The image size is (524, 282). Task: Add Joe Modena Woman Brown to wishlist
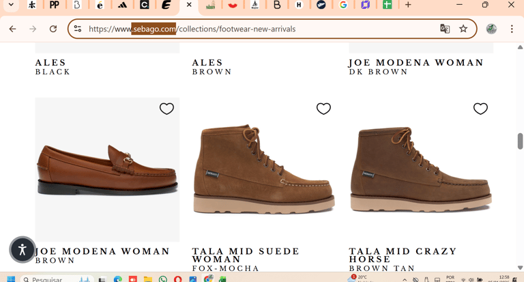pyautogui.click(x=166, y=109)
